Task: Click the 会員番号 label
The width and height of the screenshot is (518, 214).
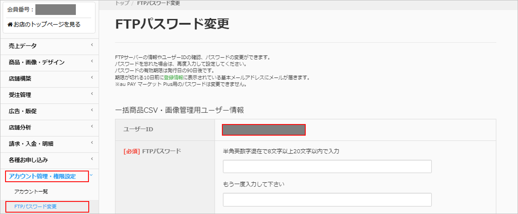Action: coord(20,10)
